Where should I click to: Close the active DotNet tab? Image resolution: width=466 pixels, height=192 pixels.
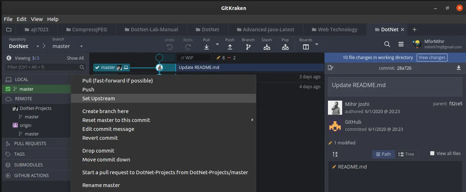coord(402,30)
